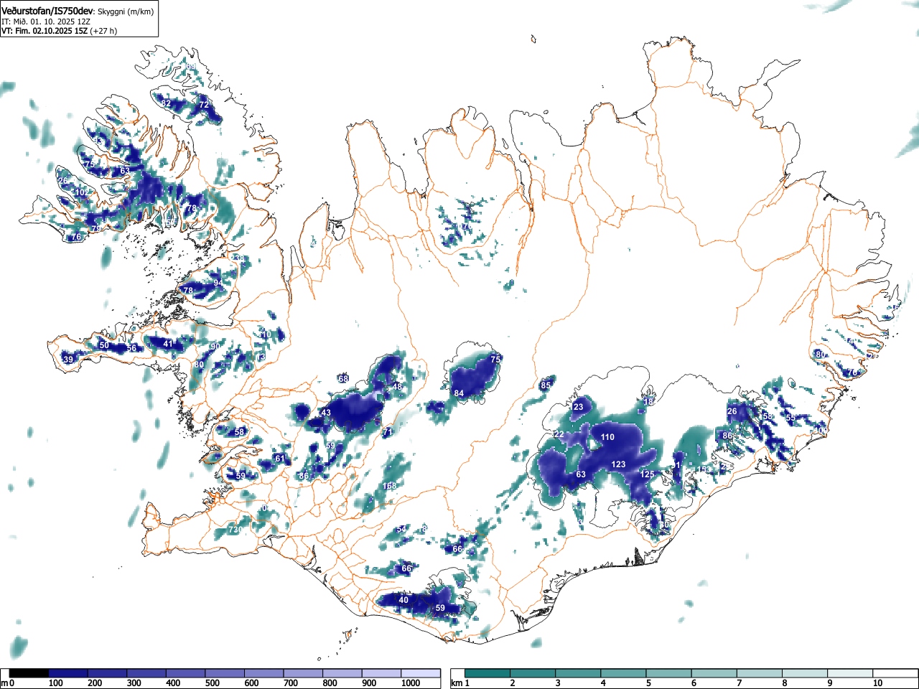This screenshot has width=919, height=689.
Task: Click the visibility value 168 on the map
Action: coord(389,486)
